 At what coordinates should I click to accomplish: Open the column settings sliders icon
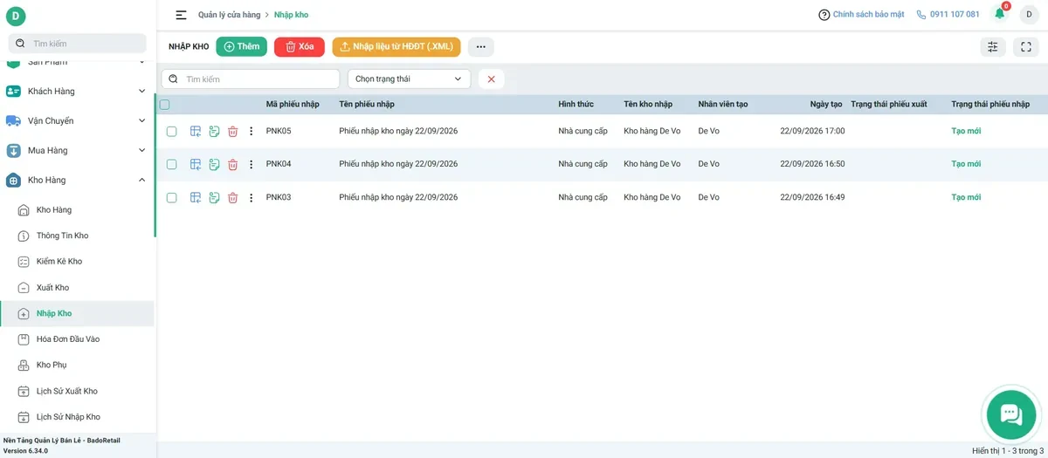[993, 47]
